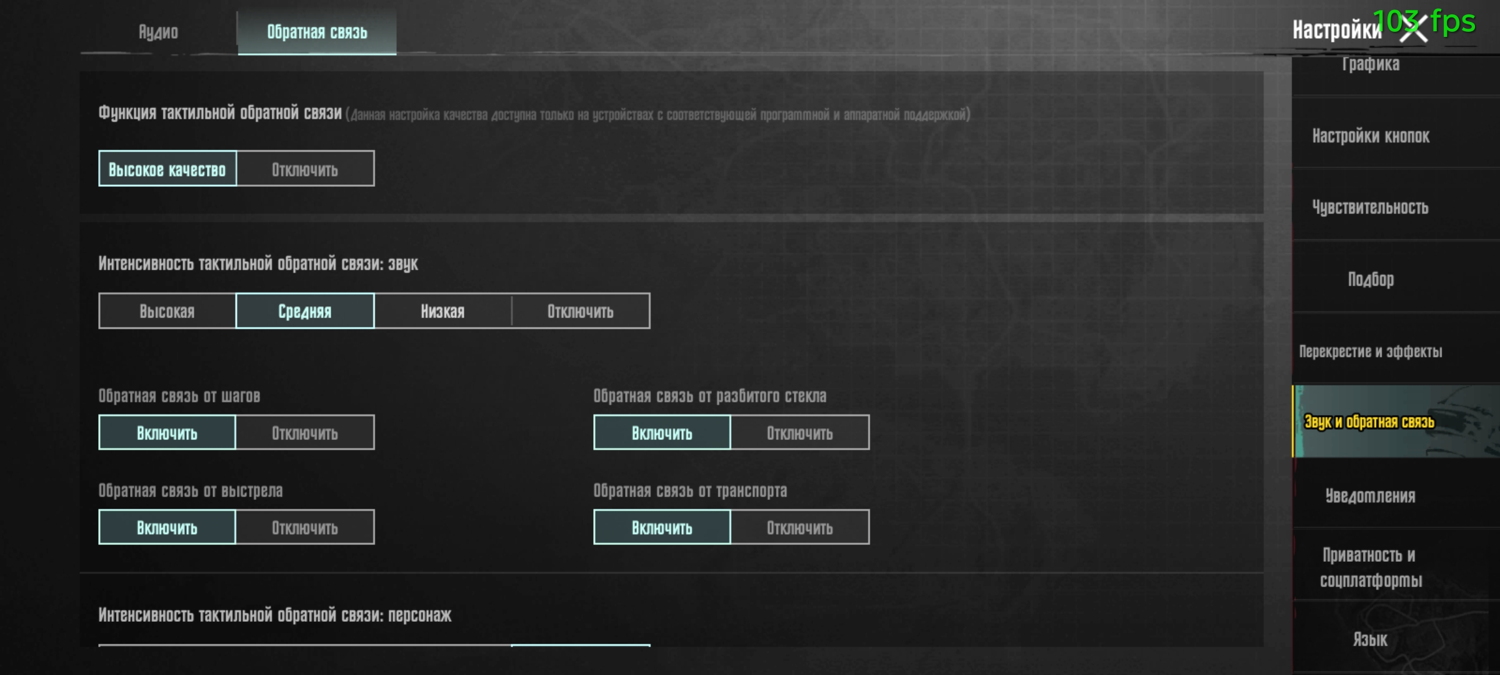This screenshot has width=1500, height=675.
Task: Disable gunshot feedback (Отключить)
Action: pyautogui.click(x=305, y=527)
